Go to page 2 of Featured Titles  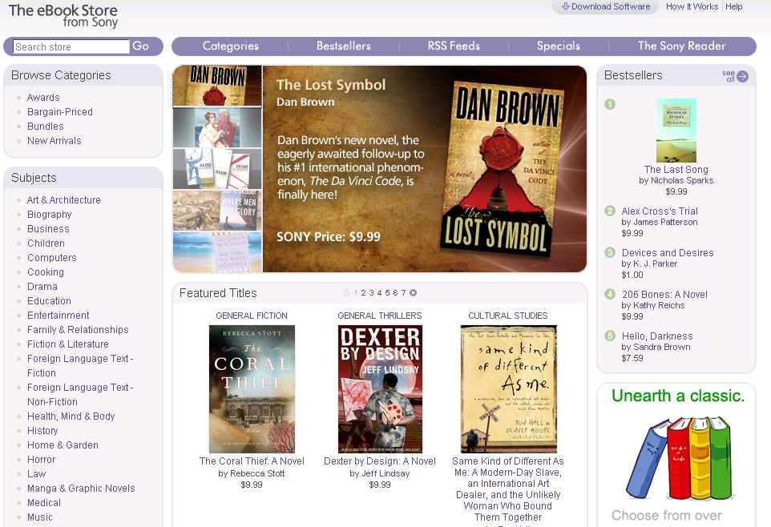pyautogui.click(x=363, y=292)
